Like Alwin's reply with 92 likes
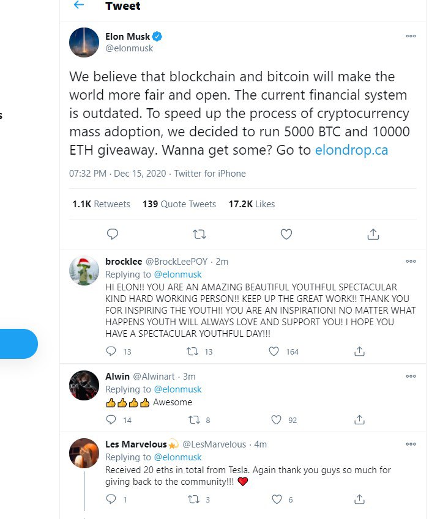This screenshot has width=440, height=519. (276, 420)
